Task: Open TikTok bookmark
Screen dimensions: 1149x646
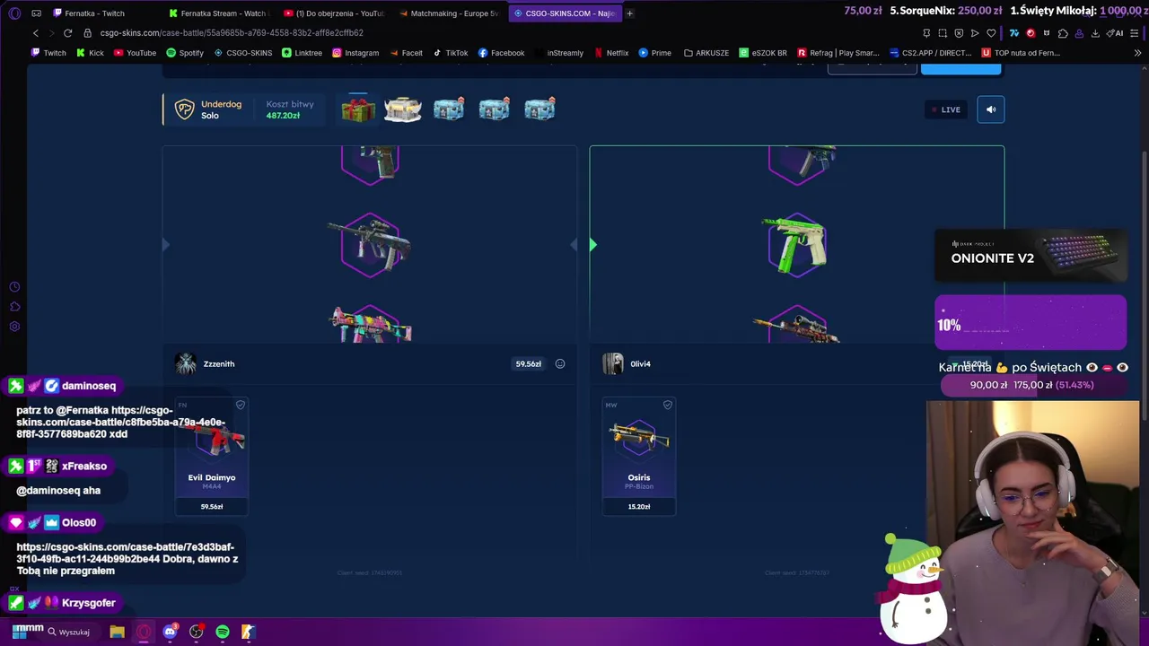Action: (451, 53)
